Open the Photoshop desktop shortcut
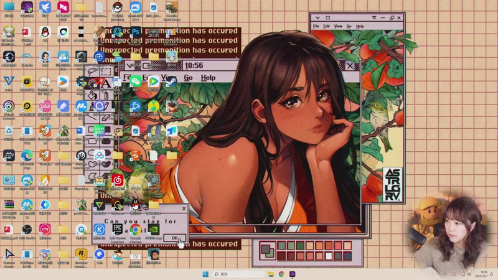 click(136, 32)
